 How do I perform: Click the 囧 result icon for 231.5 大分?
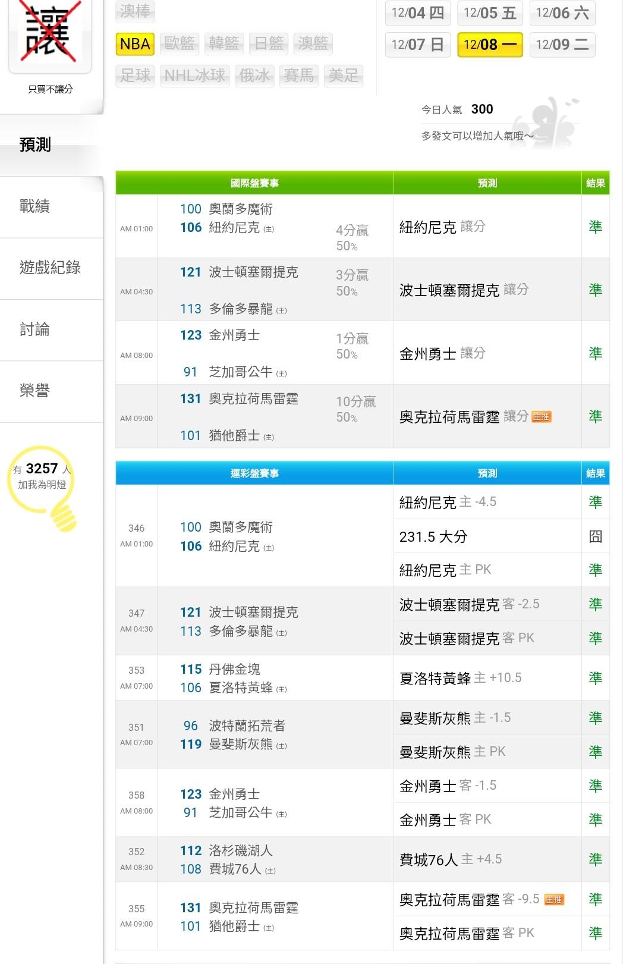(595, 536)
